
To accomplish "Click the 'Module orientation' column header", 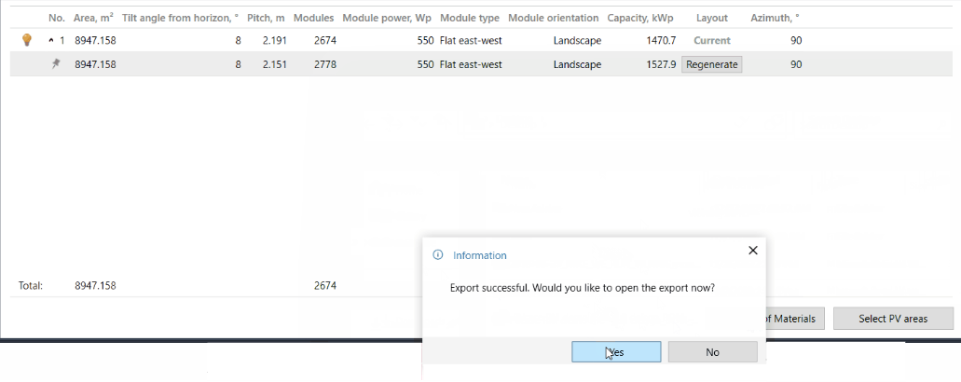I will (554, 19).
